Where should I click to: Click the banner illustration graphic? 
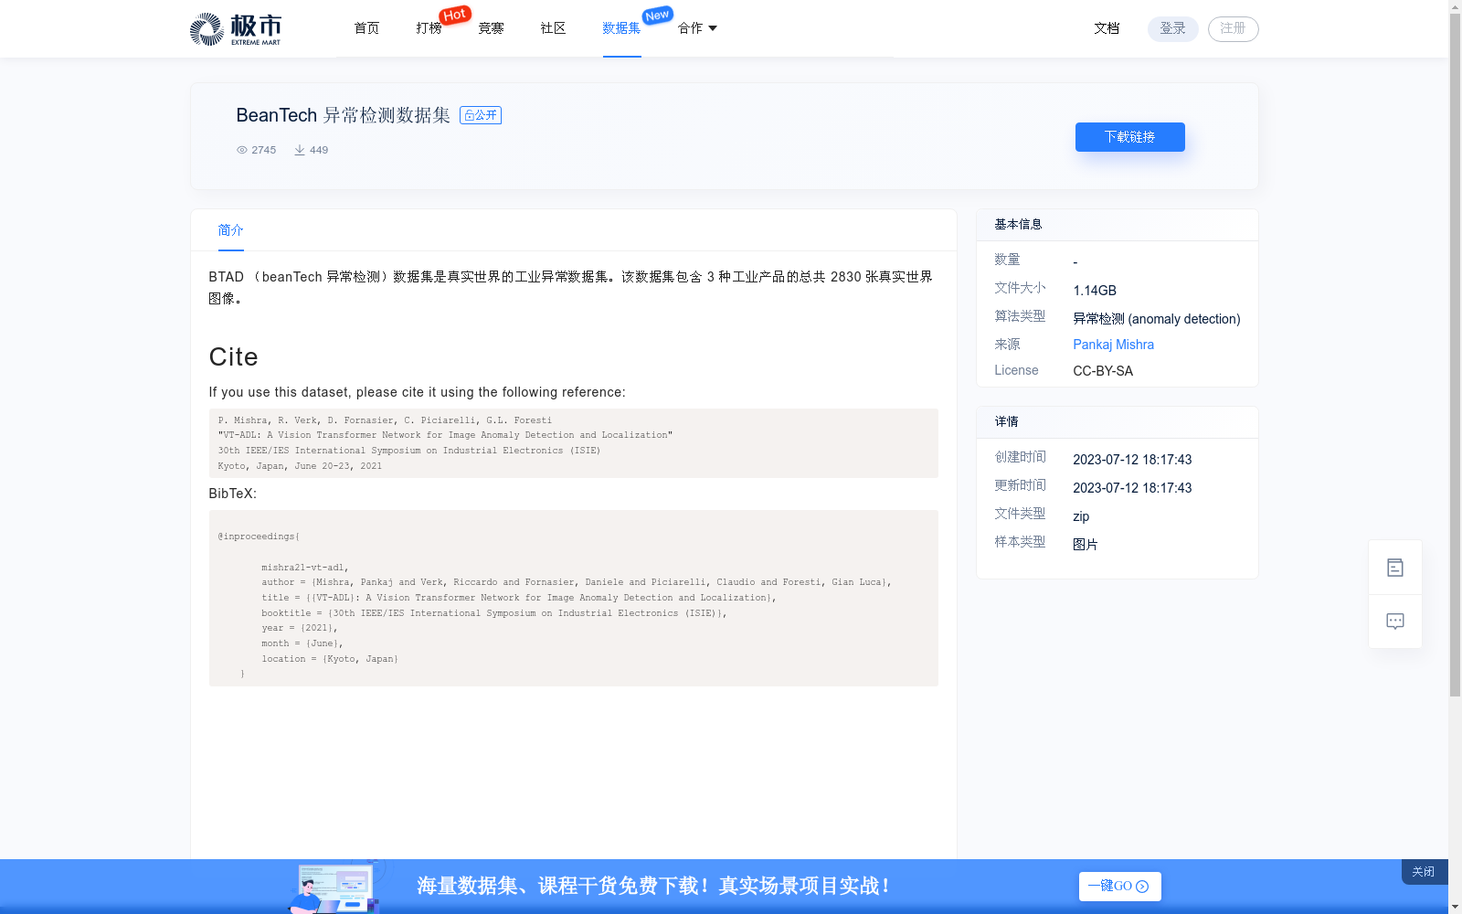point(334,887)
